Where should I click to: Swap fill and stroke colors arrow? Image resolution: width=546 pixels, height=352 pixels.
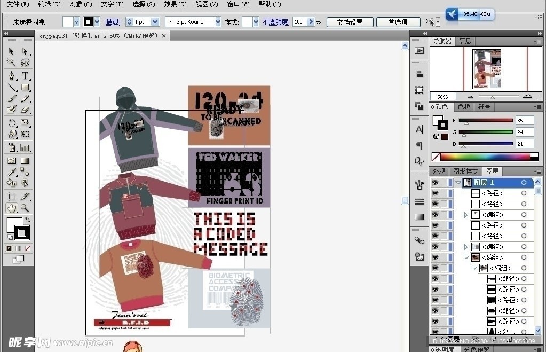28,220
